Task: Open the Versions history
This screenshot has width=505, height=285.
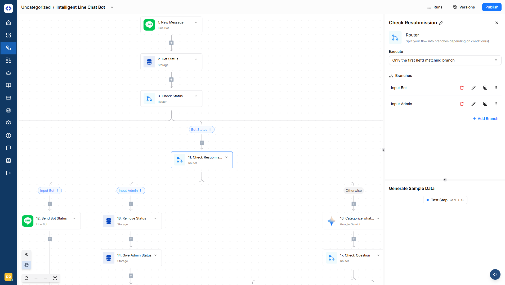Action: (x=464, y=7)
